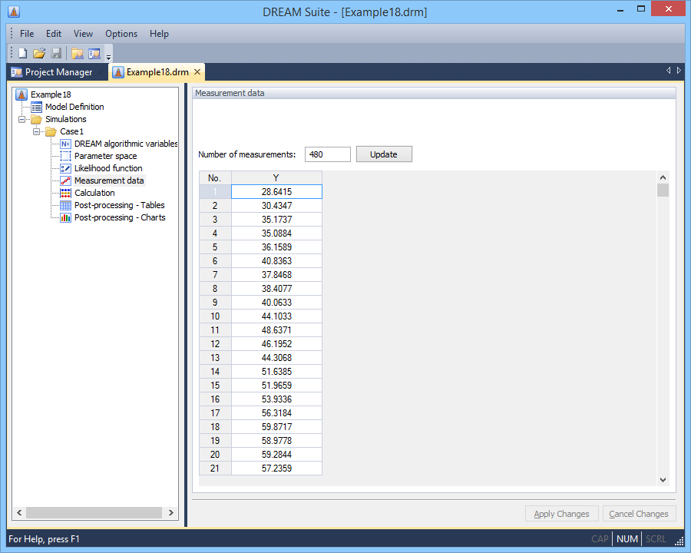Select the Likelihood function tree item

108,168
